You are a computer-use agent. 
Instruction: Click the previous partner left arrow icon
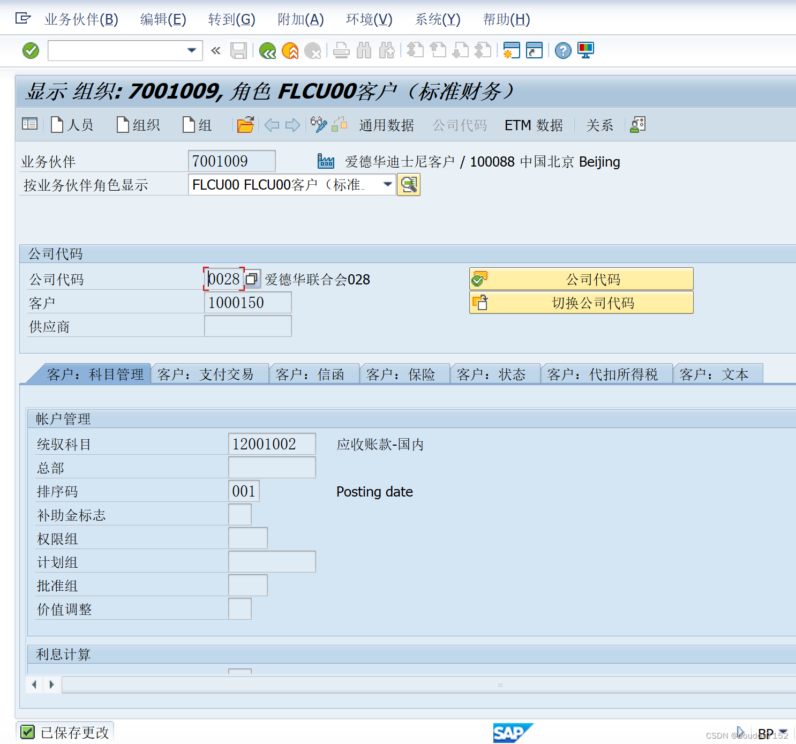pyautogui.click(x=272, y=125)
